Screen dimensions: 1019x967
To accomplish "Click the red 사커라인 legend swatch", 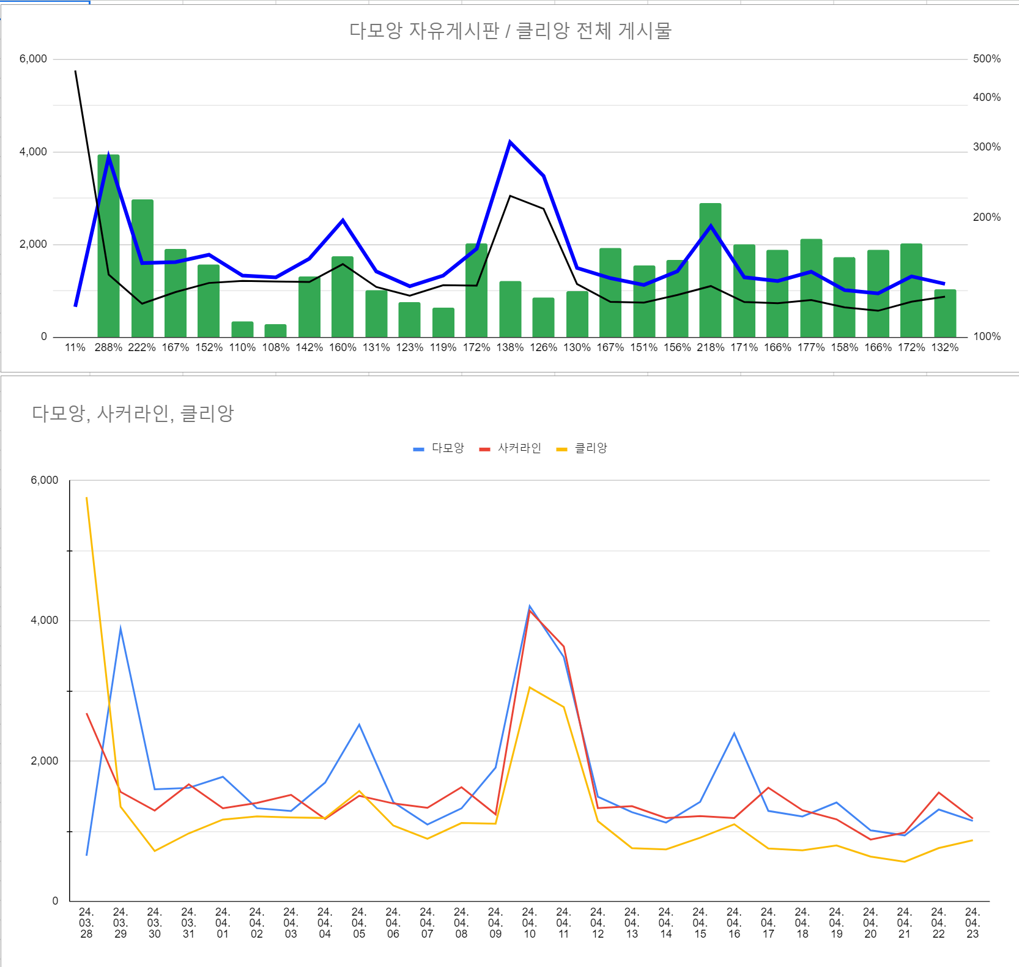I will coord(485,449).
